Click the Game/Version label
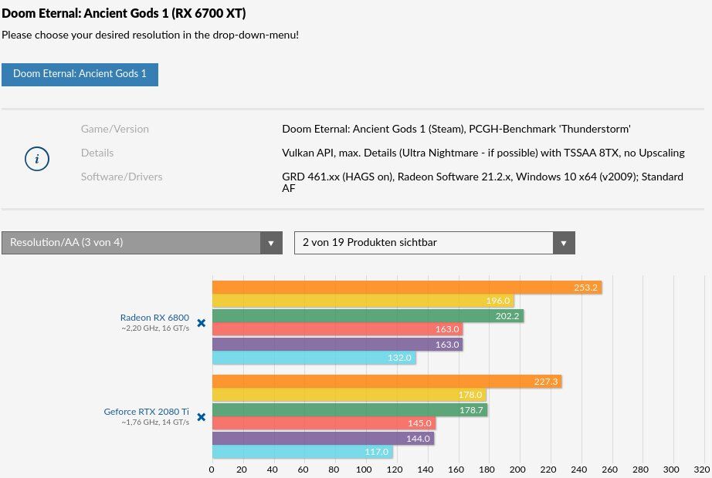Screen dimensions: 712x478 pos(115,130)
